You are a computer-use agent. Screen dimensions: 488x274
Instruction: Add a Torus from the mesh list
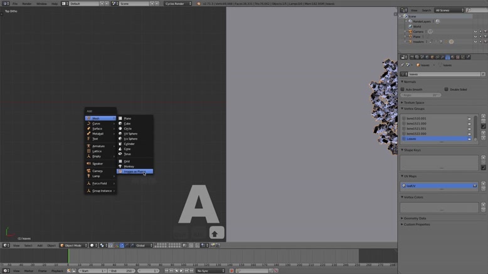click(127, 154)
